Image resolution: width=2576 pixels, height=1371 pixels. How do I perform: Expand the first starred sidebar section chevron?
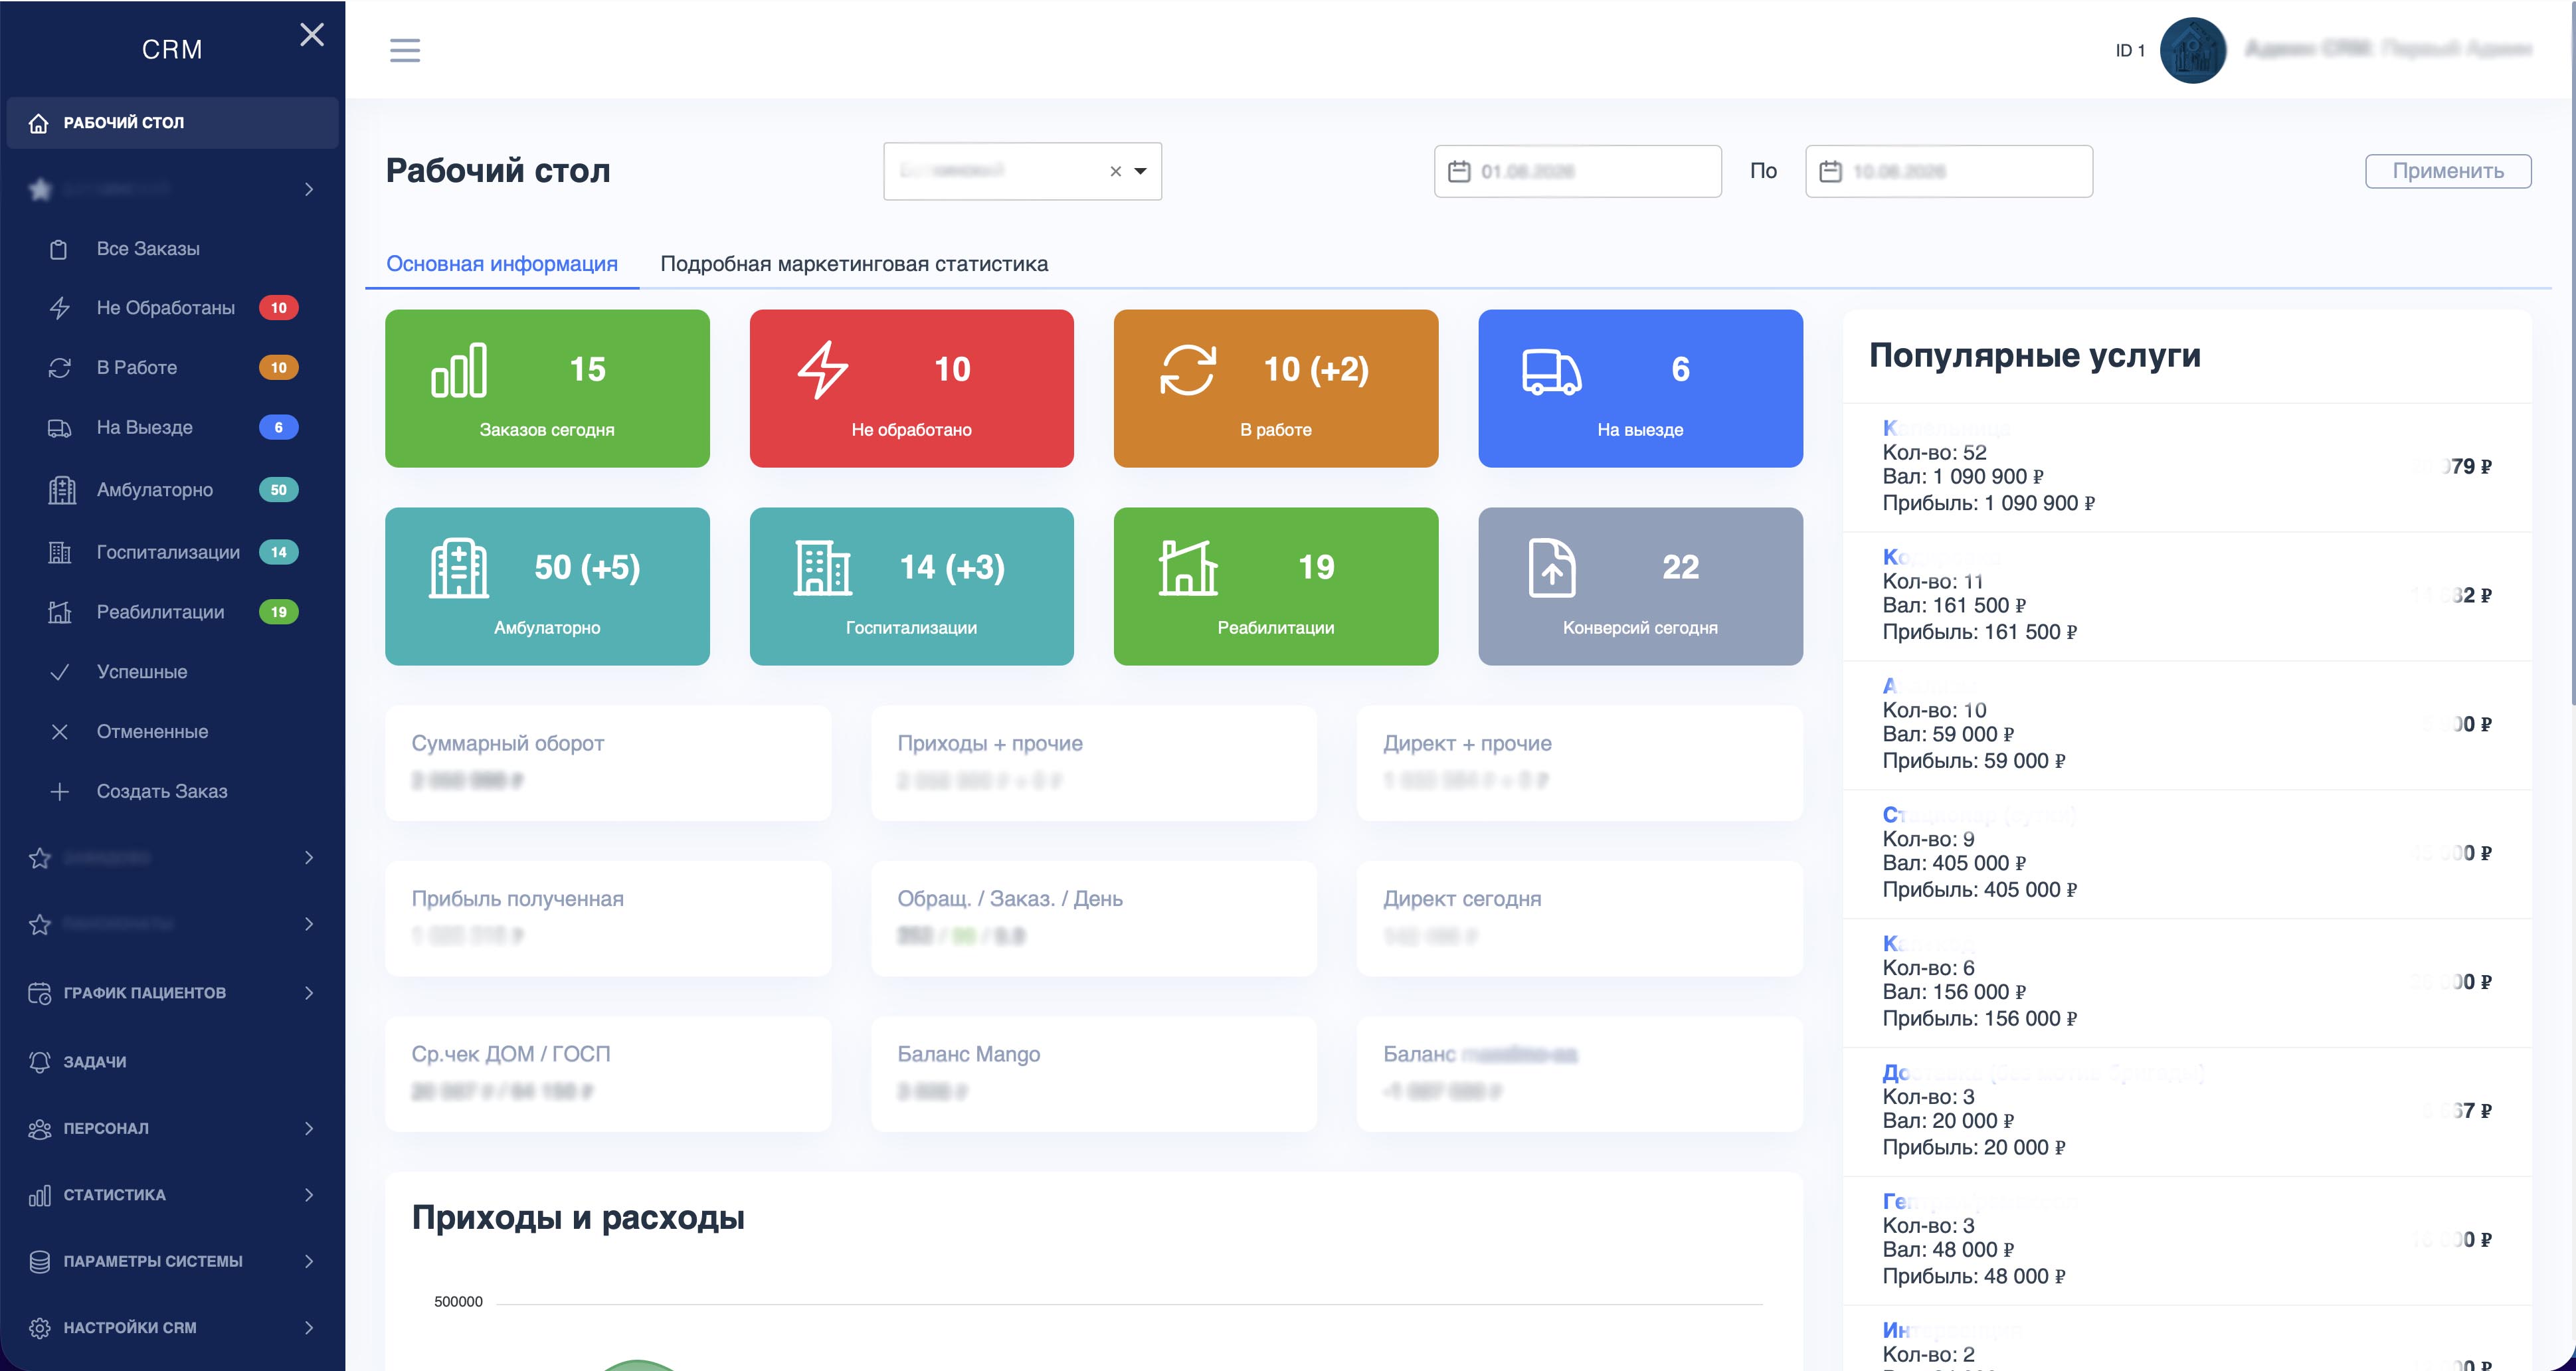tap(309, 189)
